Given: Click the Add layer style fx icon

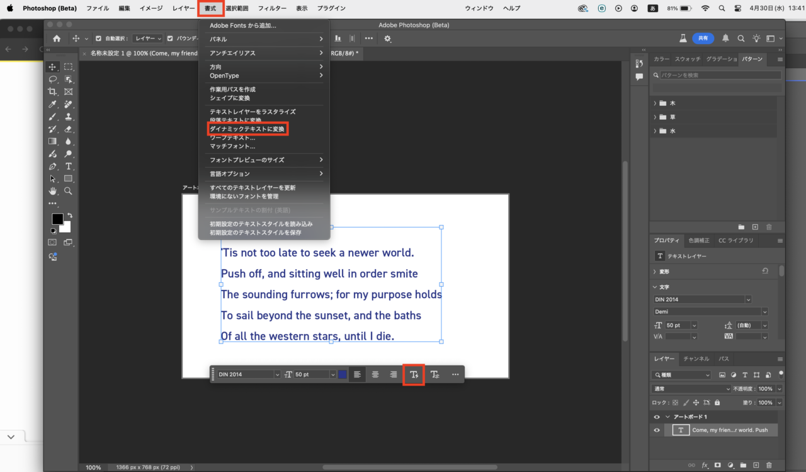Looking at the screenshot, I should pyautogui.click(x=705, y=465).
